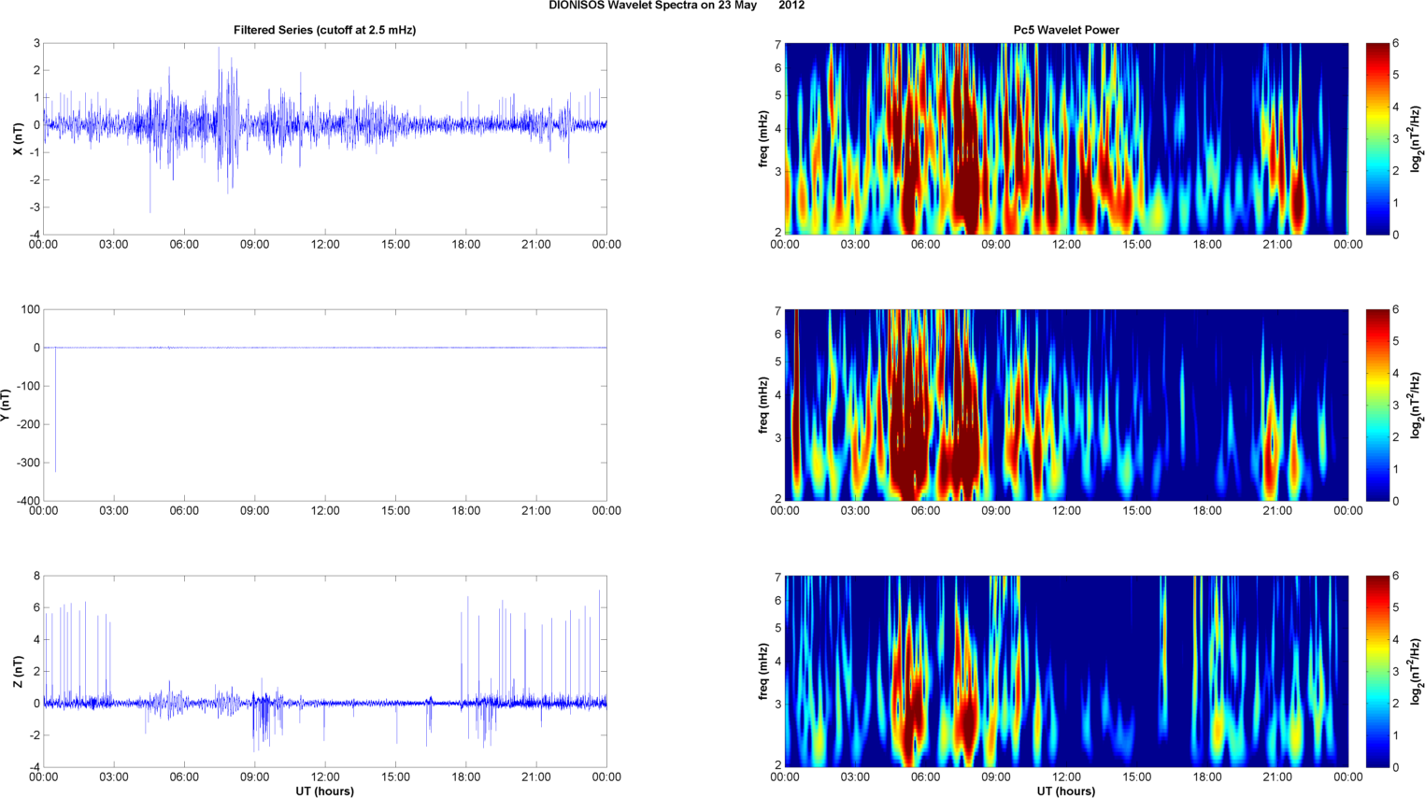Click the bottom spectrogram colorbar
This screenshot has width=1425, height=798.
click(1376, 671)
